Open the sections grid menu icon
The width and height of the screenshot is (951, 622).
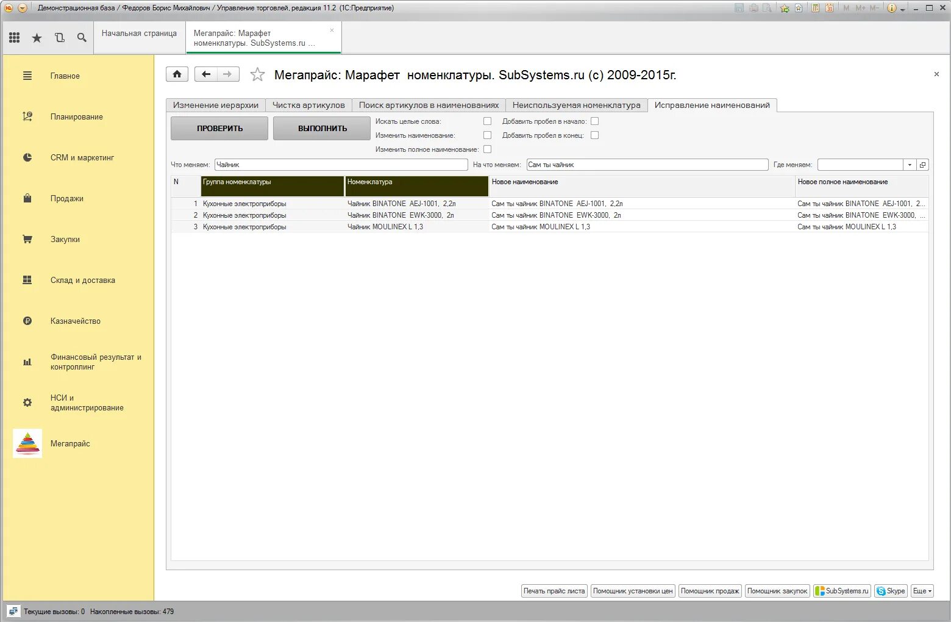(x=15, y=38)
